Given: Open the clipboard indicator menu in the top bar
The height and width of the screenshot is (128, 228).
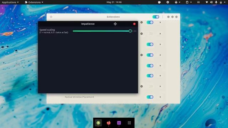Looking at the screenshot, I should pos(189,2).
